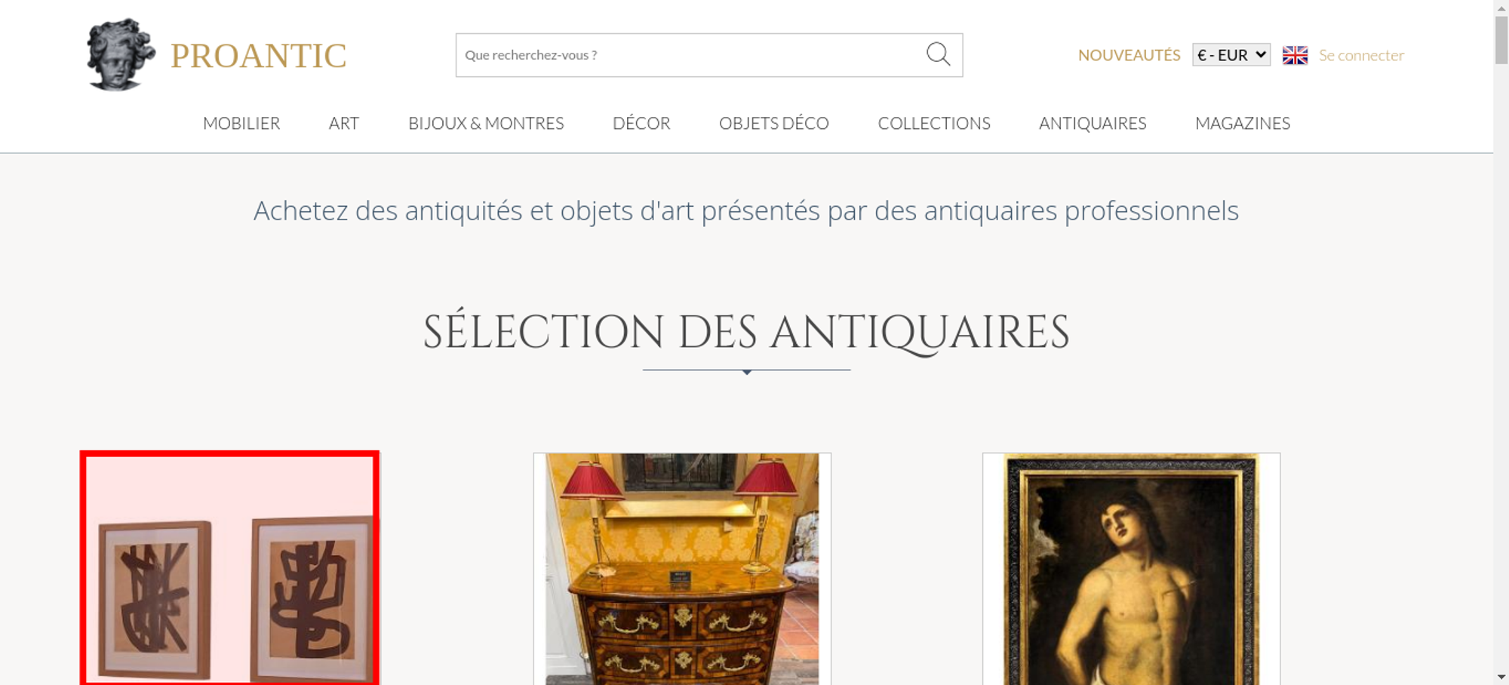The width and height of the screenshot is (1509, 685).
Task: Open the EUR currency dropdown
Action: [1231, 55]
